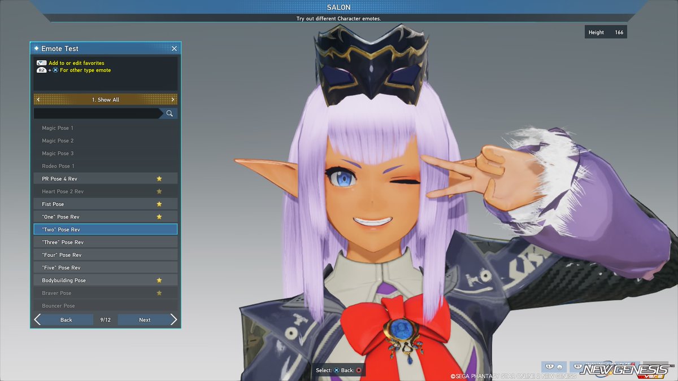Select "Five" Pose Rev emote

(x=106, y=268)
